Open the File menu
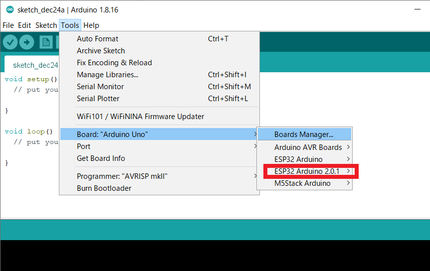The height and width of the screenshot is (271, 430). click(x=8, y=25)
